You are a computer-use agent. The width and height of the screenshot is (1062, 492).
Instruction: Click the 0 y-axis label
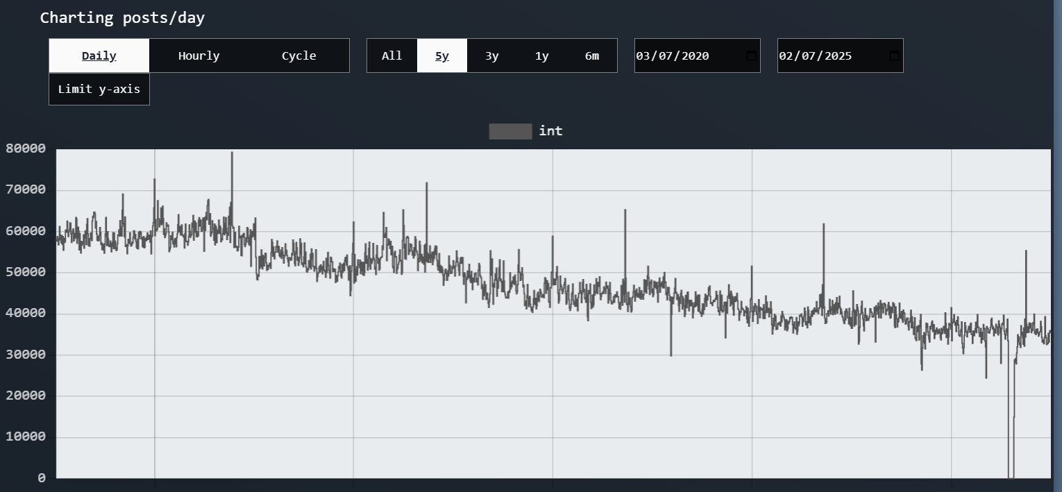pos(42,478)
